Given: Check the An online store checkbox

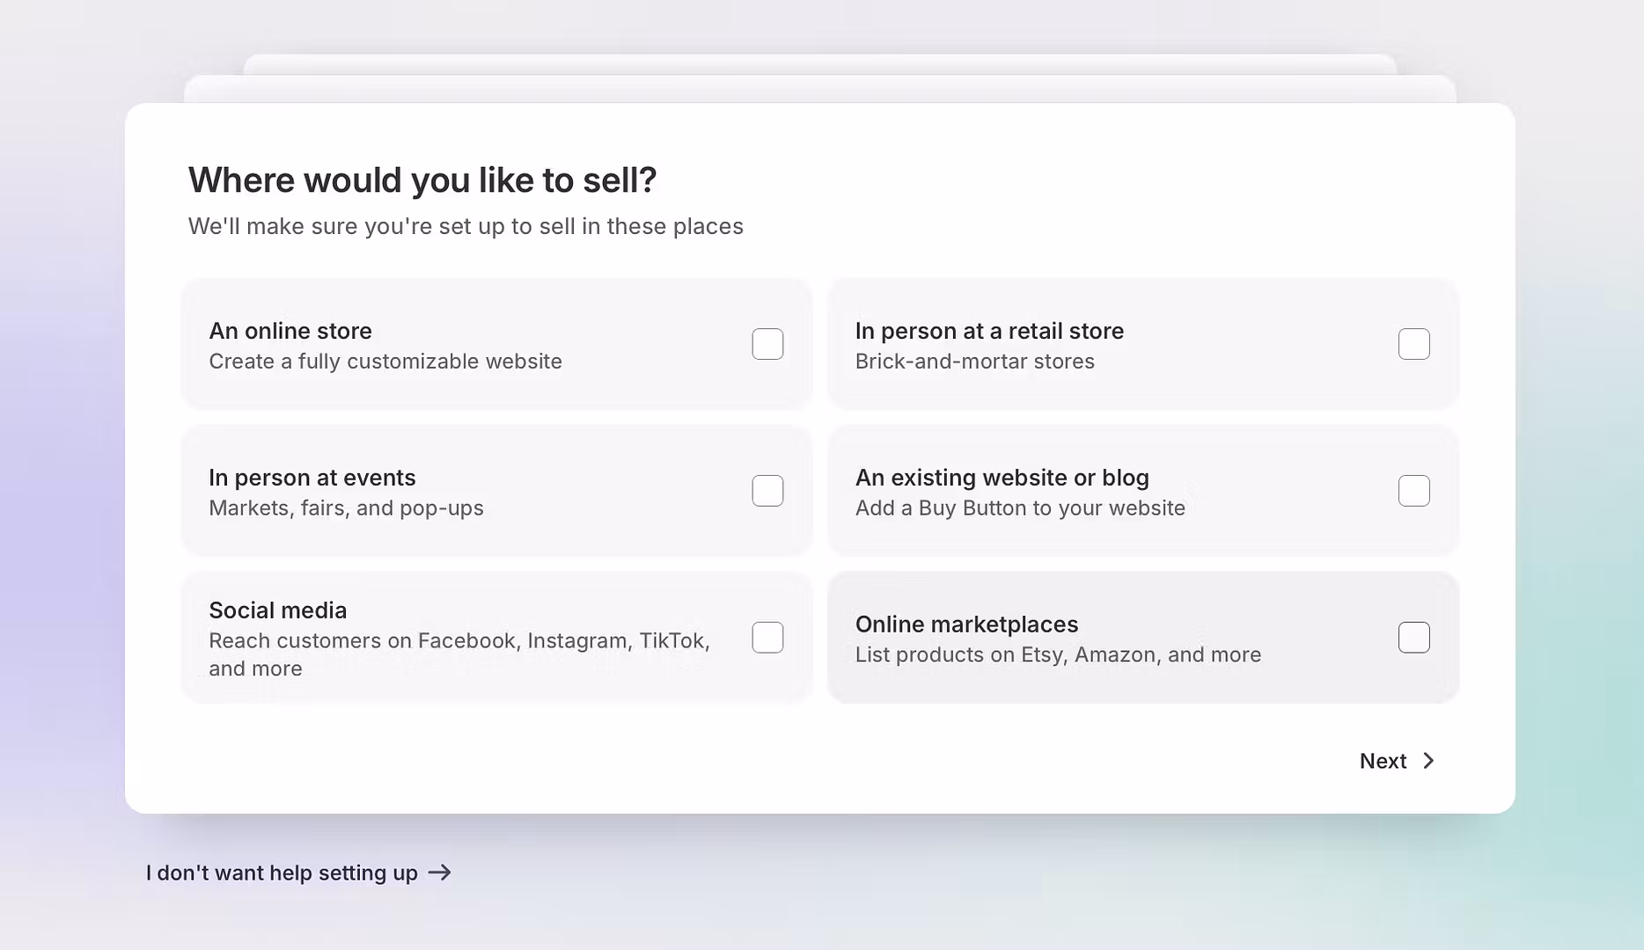Looking at the screenshot, I should click(x=767, y=344).
